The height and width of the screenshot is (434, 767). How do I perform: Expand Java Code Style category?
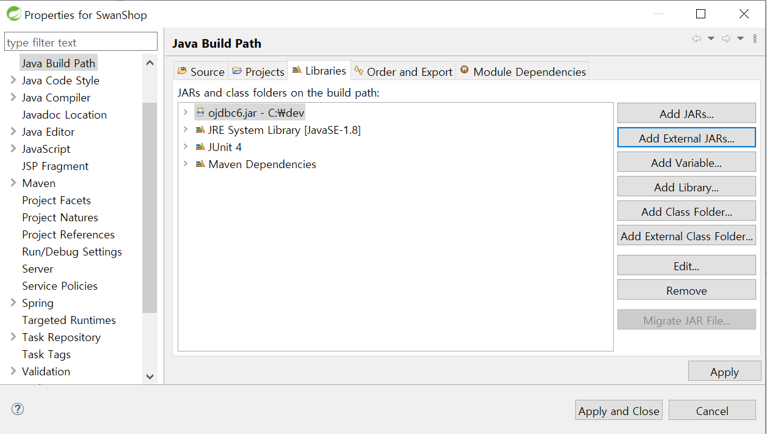click(13, 80)
